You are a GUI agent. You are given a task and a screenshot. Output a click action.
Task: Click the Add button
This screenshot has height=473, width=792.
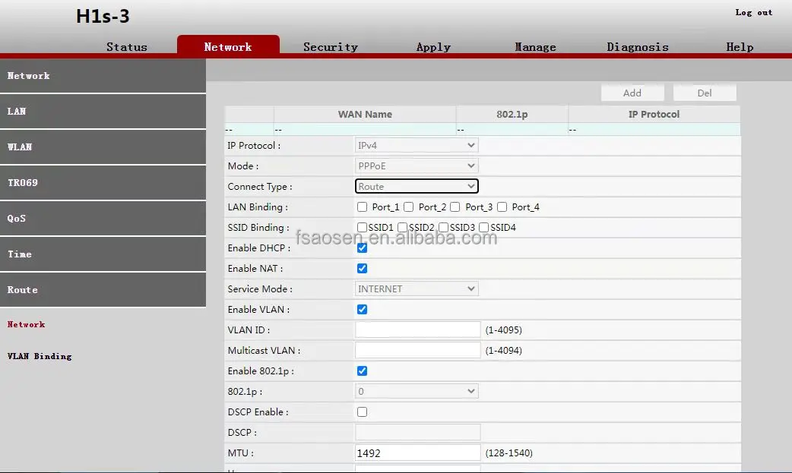tap(632, 93)
